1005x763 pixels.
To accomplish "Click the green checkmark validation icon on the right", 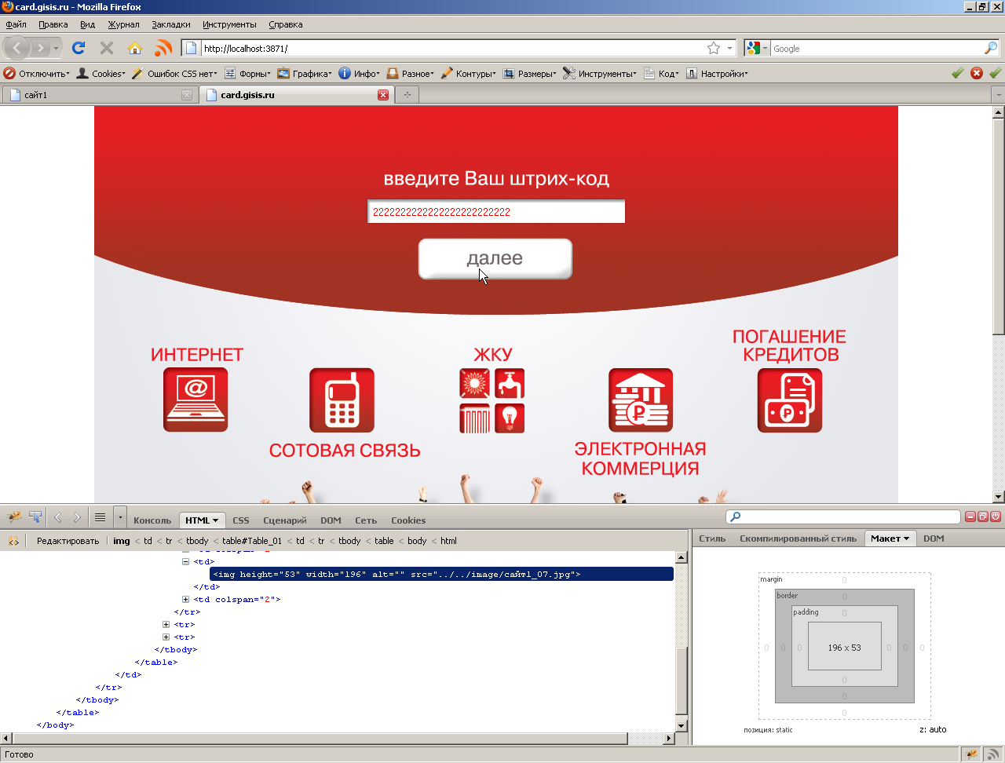I will (996, 73).
